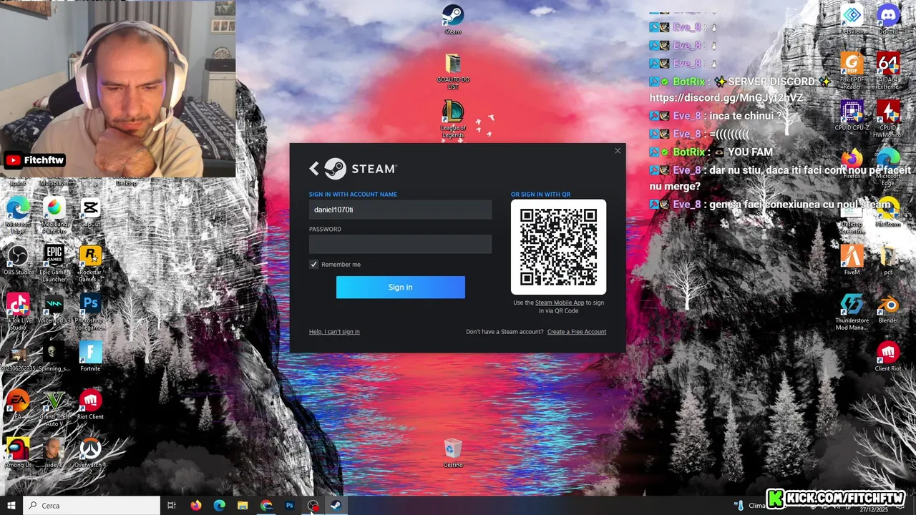Click the Sign in button
916x515 pixels.
pos(400,287)
